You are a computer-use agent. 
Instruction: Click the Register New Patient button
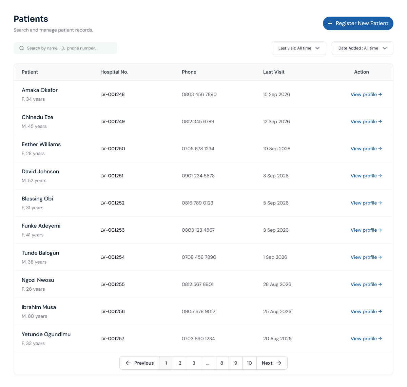358,23
